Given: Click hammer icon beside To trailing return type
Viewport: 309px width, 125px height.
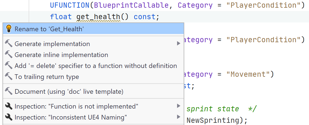Looking at the screenshot, I should click(9, 76).
